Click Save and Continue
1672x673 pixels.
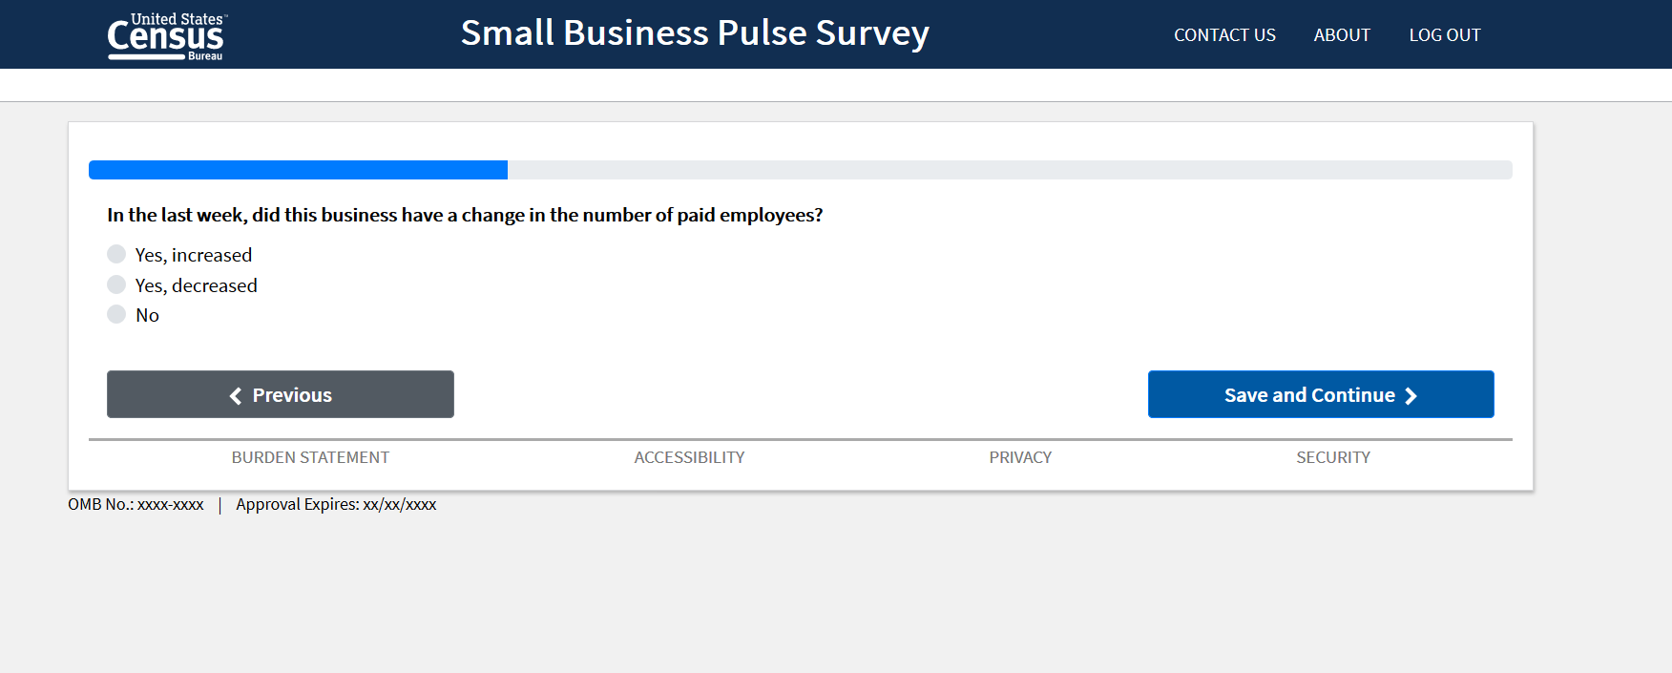pos(1309,395)
